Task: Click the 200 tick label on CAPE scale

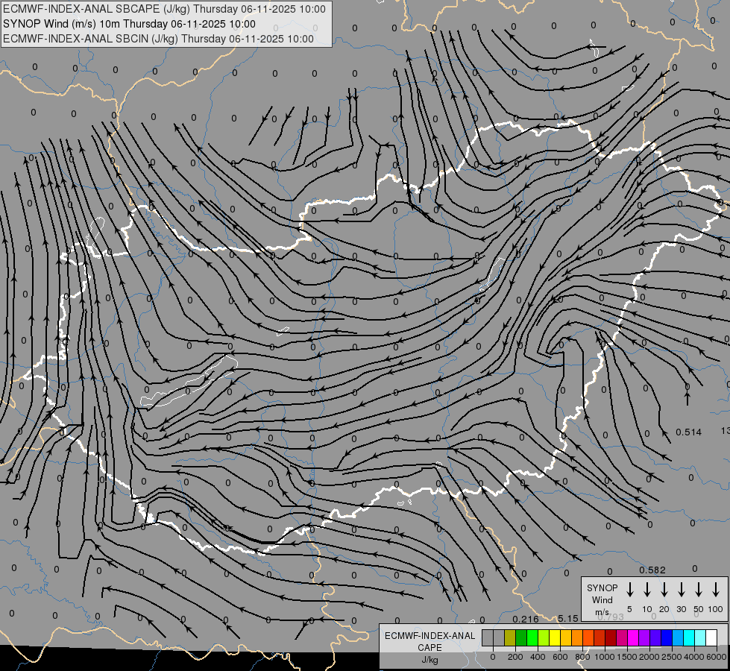Action: point(515,657)
